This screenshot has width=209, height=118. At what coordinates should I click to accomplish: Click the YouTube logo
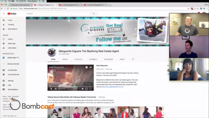tap(12, 14)
